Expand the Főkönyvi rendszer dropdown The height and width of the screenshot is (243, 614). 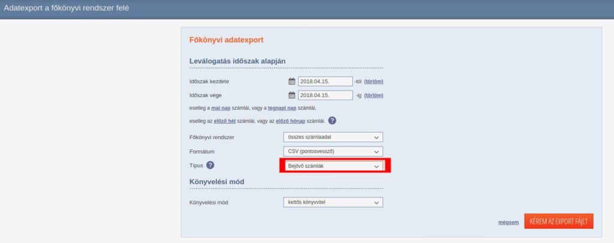click(332, 137)
